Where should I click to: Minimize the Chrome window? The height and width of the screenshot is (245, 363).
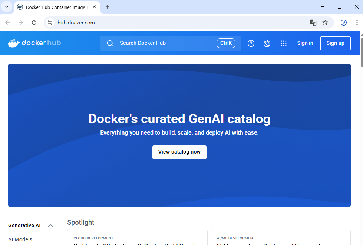(x=323, y=7)
